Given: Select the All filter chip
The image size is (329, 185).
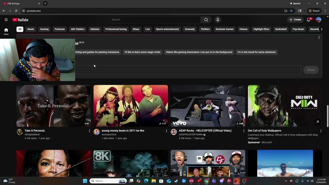Looking at the screenshot, I should 20,29.
